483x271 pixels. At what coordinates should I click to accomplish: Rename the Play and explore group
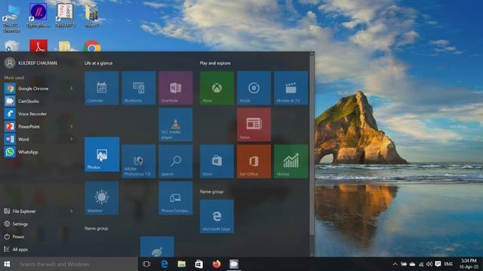(x=215, y=63)
